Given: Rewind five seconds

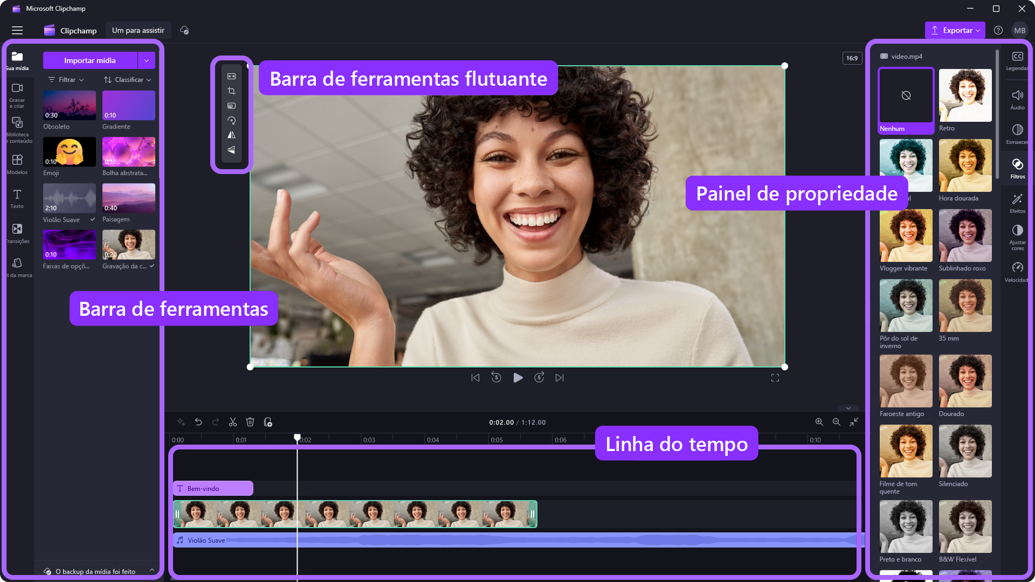Looking at the screenshot, I should 496,377.
